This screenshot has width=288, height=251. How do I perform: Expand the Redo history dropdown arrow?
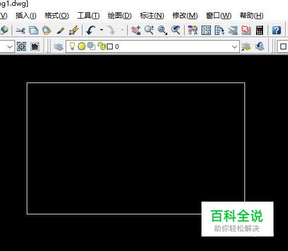(123, 30)
